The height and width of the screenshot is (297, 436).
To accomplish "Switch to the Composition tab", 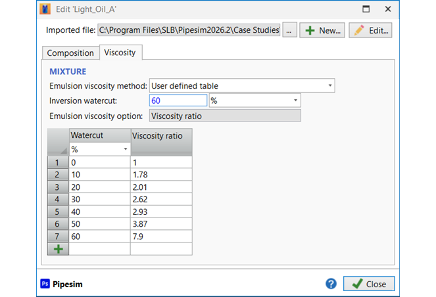I will [70, 53].
